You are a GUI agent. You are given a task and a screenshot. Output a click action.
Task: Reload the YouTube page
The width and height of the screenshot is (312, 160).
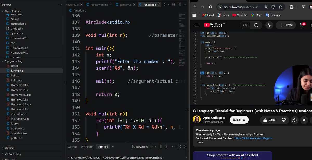(210, 7)
